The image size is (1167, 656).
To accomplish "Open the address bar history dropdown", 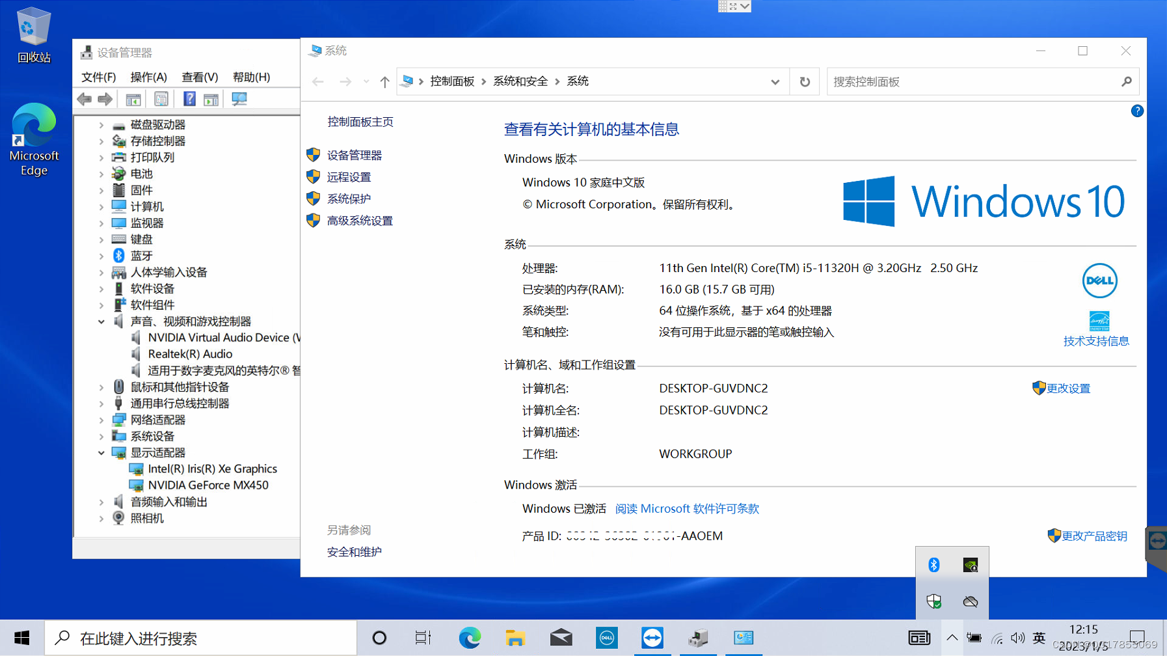I will (775, 82).
